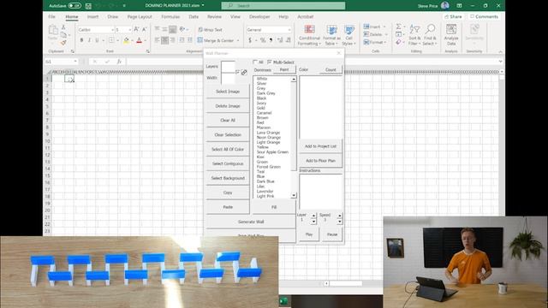548x308 pixels.
Task: Open the General number format dropdown
Action: (289, 30)
